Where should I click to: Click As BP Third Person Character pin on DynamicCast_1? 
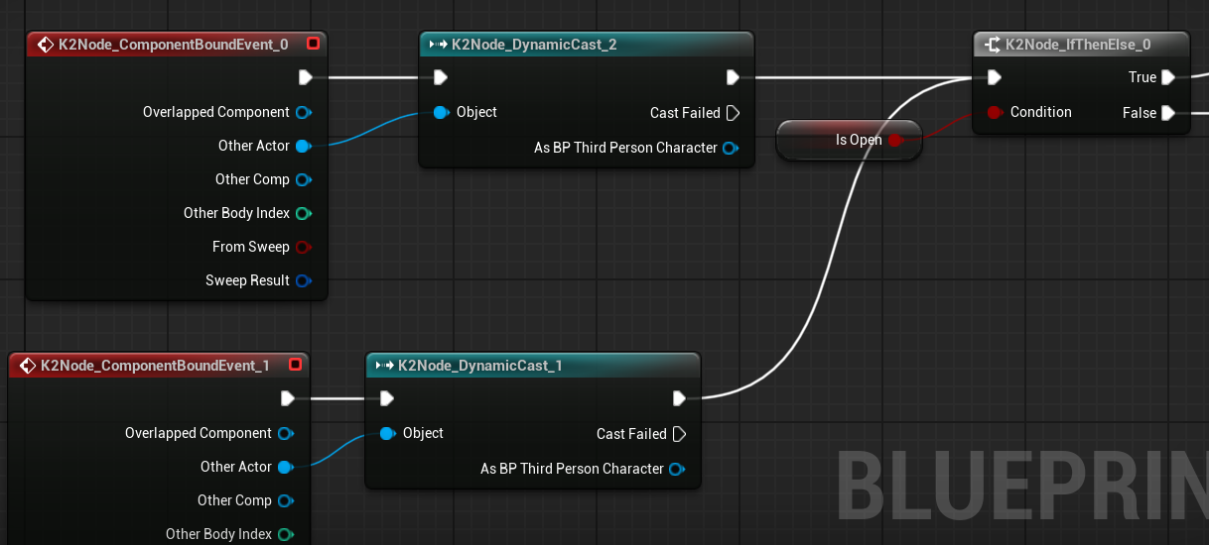(x=677, y=469)
